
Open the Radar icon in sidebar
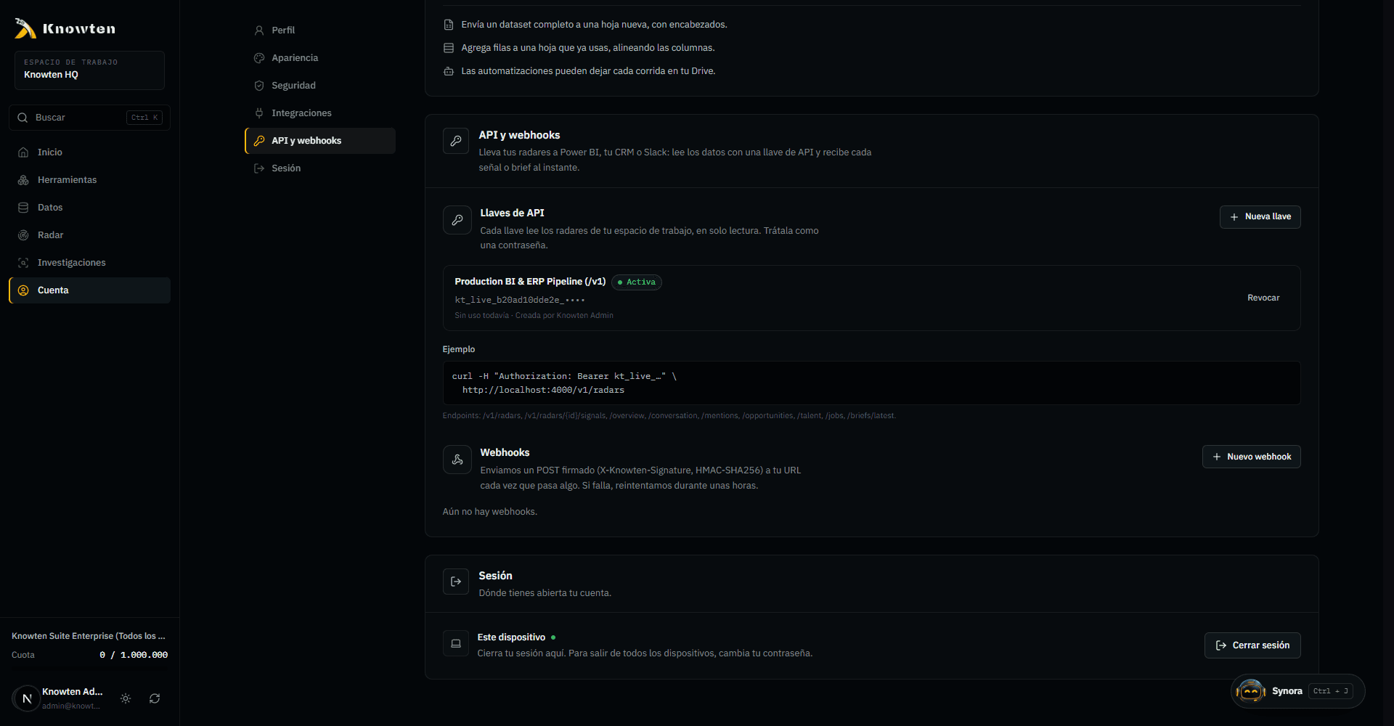point(23,235)
